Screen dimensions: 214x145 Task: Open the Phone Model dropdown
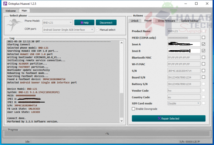coord(57,22)
